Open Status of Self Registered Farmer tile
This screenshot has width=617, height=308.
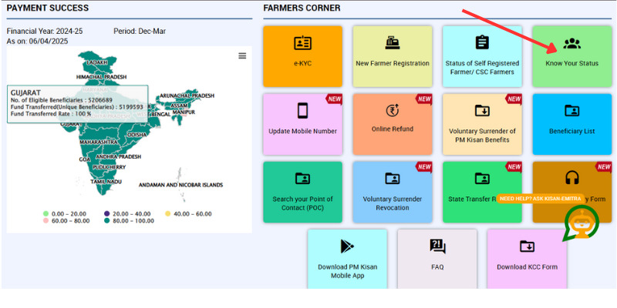482,56
